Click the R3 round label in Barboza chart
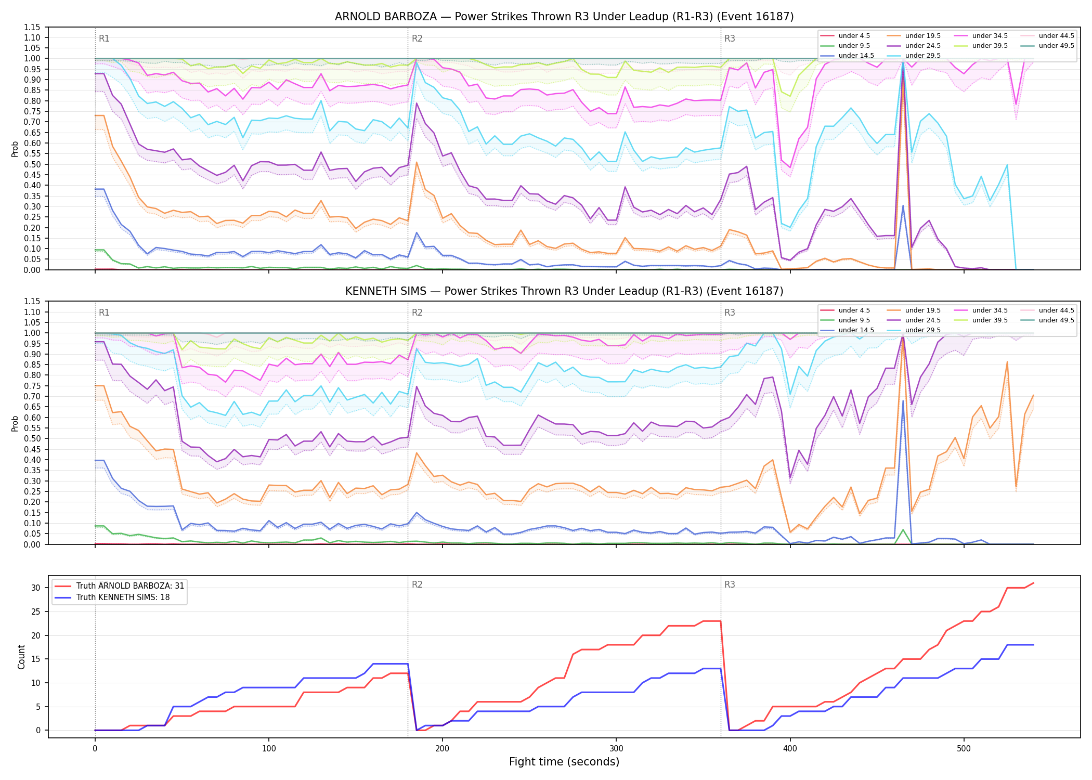1092x780 pixels. pos(730,38)
